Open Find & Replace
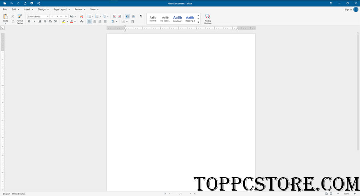360x196 pixels. tap(208, 19)
